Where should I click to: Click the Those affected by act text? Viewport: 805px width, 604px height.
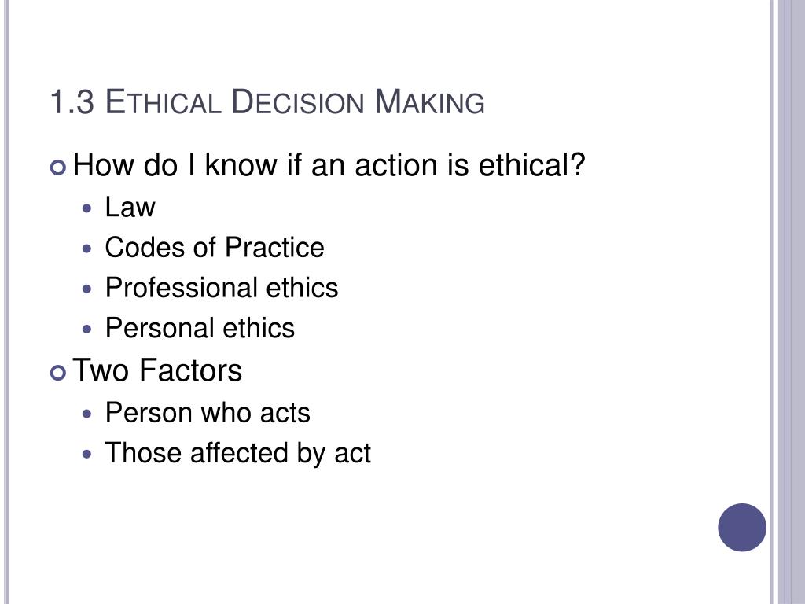tap(237, 453)
